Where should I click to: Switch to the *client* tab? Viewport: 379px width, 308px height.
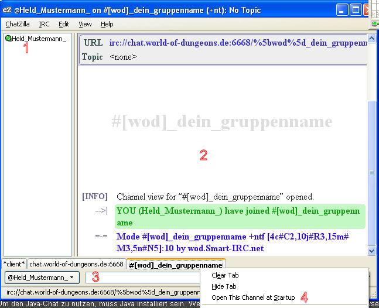pos(14,264)
